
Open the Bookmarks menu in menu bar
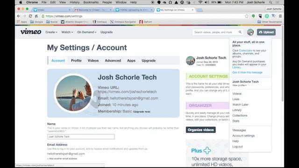coord(91,2)
